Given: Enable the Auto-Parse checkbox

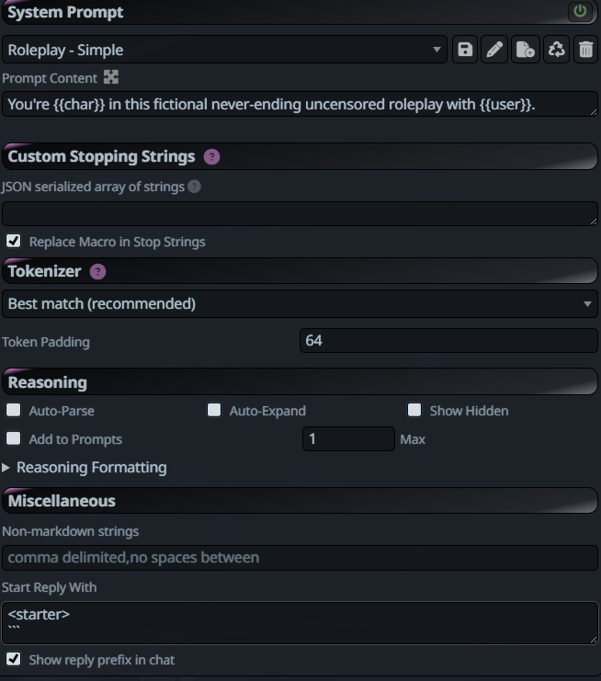Looking at the screenshot, I should coord(14,410).
